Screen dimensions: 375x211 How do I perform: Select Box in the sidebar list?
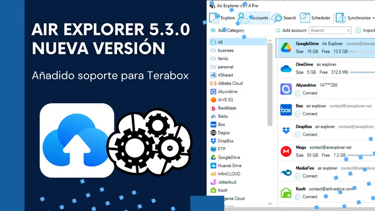pos(218,125)
